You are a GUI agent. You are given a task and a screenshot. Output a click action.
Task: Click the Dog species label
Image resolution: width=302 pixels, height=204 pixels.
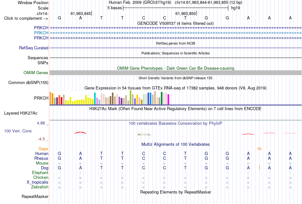click(x=45, y=168)
